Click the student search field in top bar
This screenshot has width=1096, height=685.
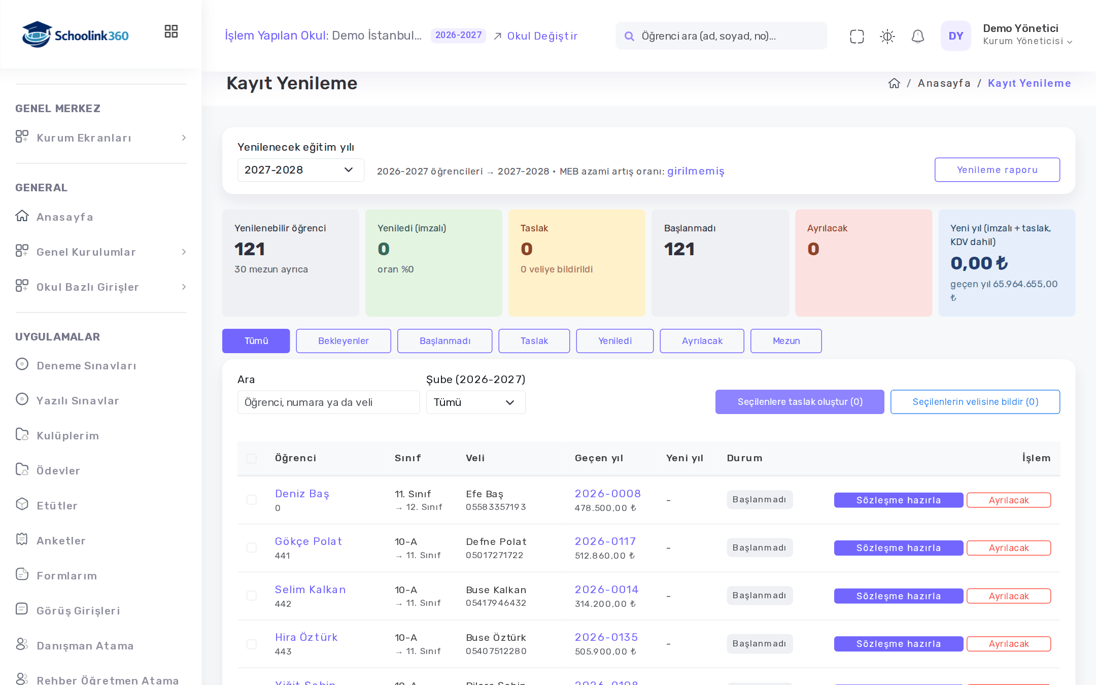coord(721,36)
